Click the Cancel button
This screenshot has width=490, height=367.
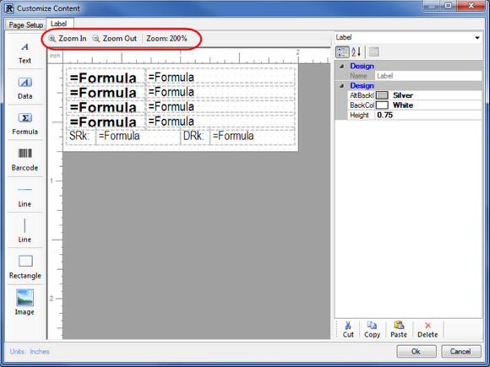tap(460, 352)
